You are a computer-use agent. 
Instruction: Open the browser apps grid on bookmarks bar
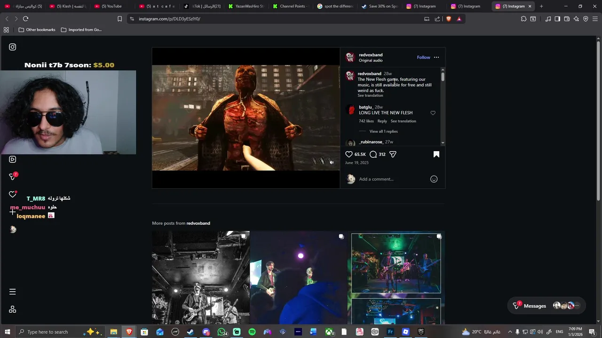coord(6,30)
